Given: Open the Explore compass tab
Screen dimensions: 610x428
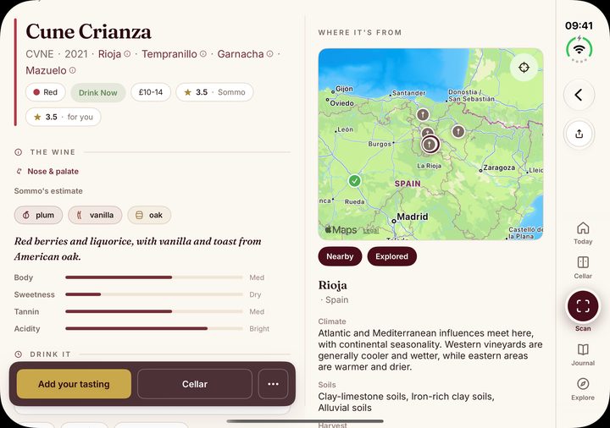Looking at the screenshot, I should 582,389.
